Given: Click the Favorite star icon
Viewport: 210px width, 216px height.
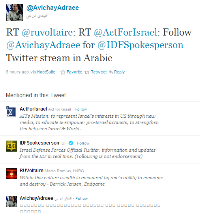Looking at the screenshot, I should tap(63, 72).
